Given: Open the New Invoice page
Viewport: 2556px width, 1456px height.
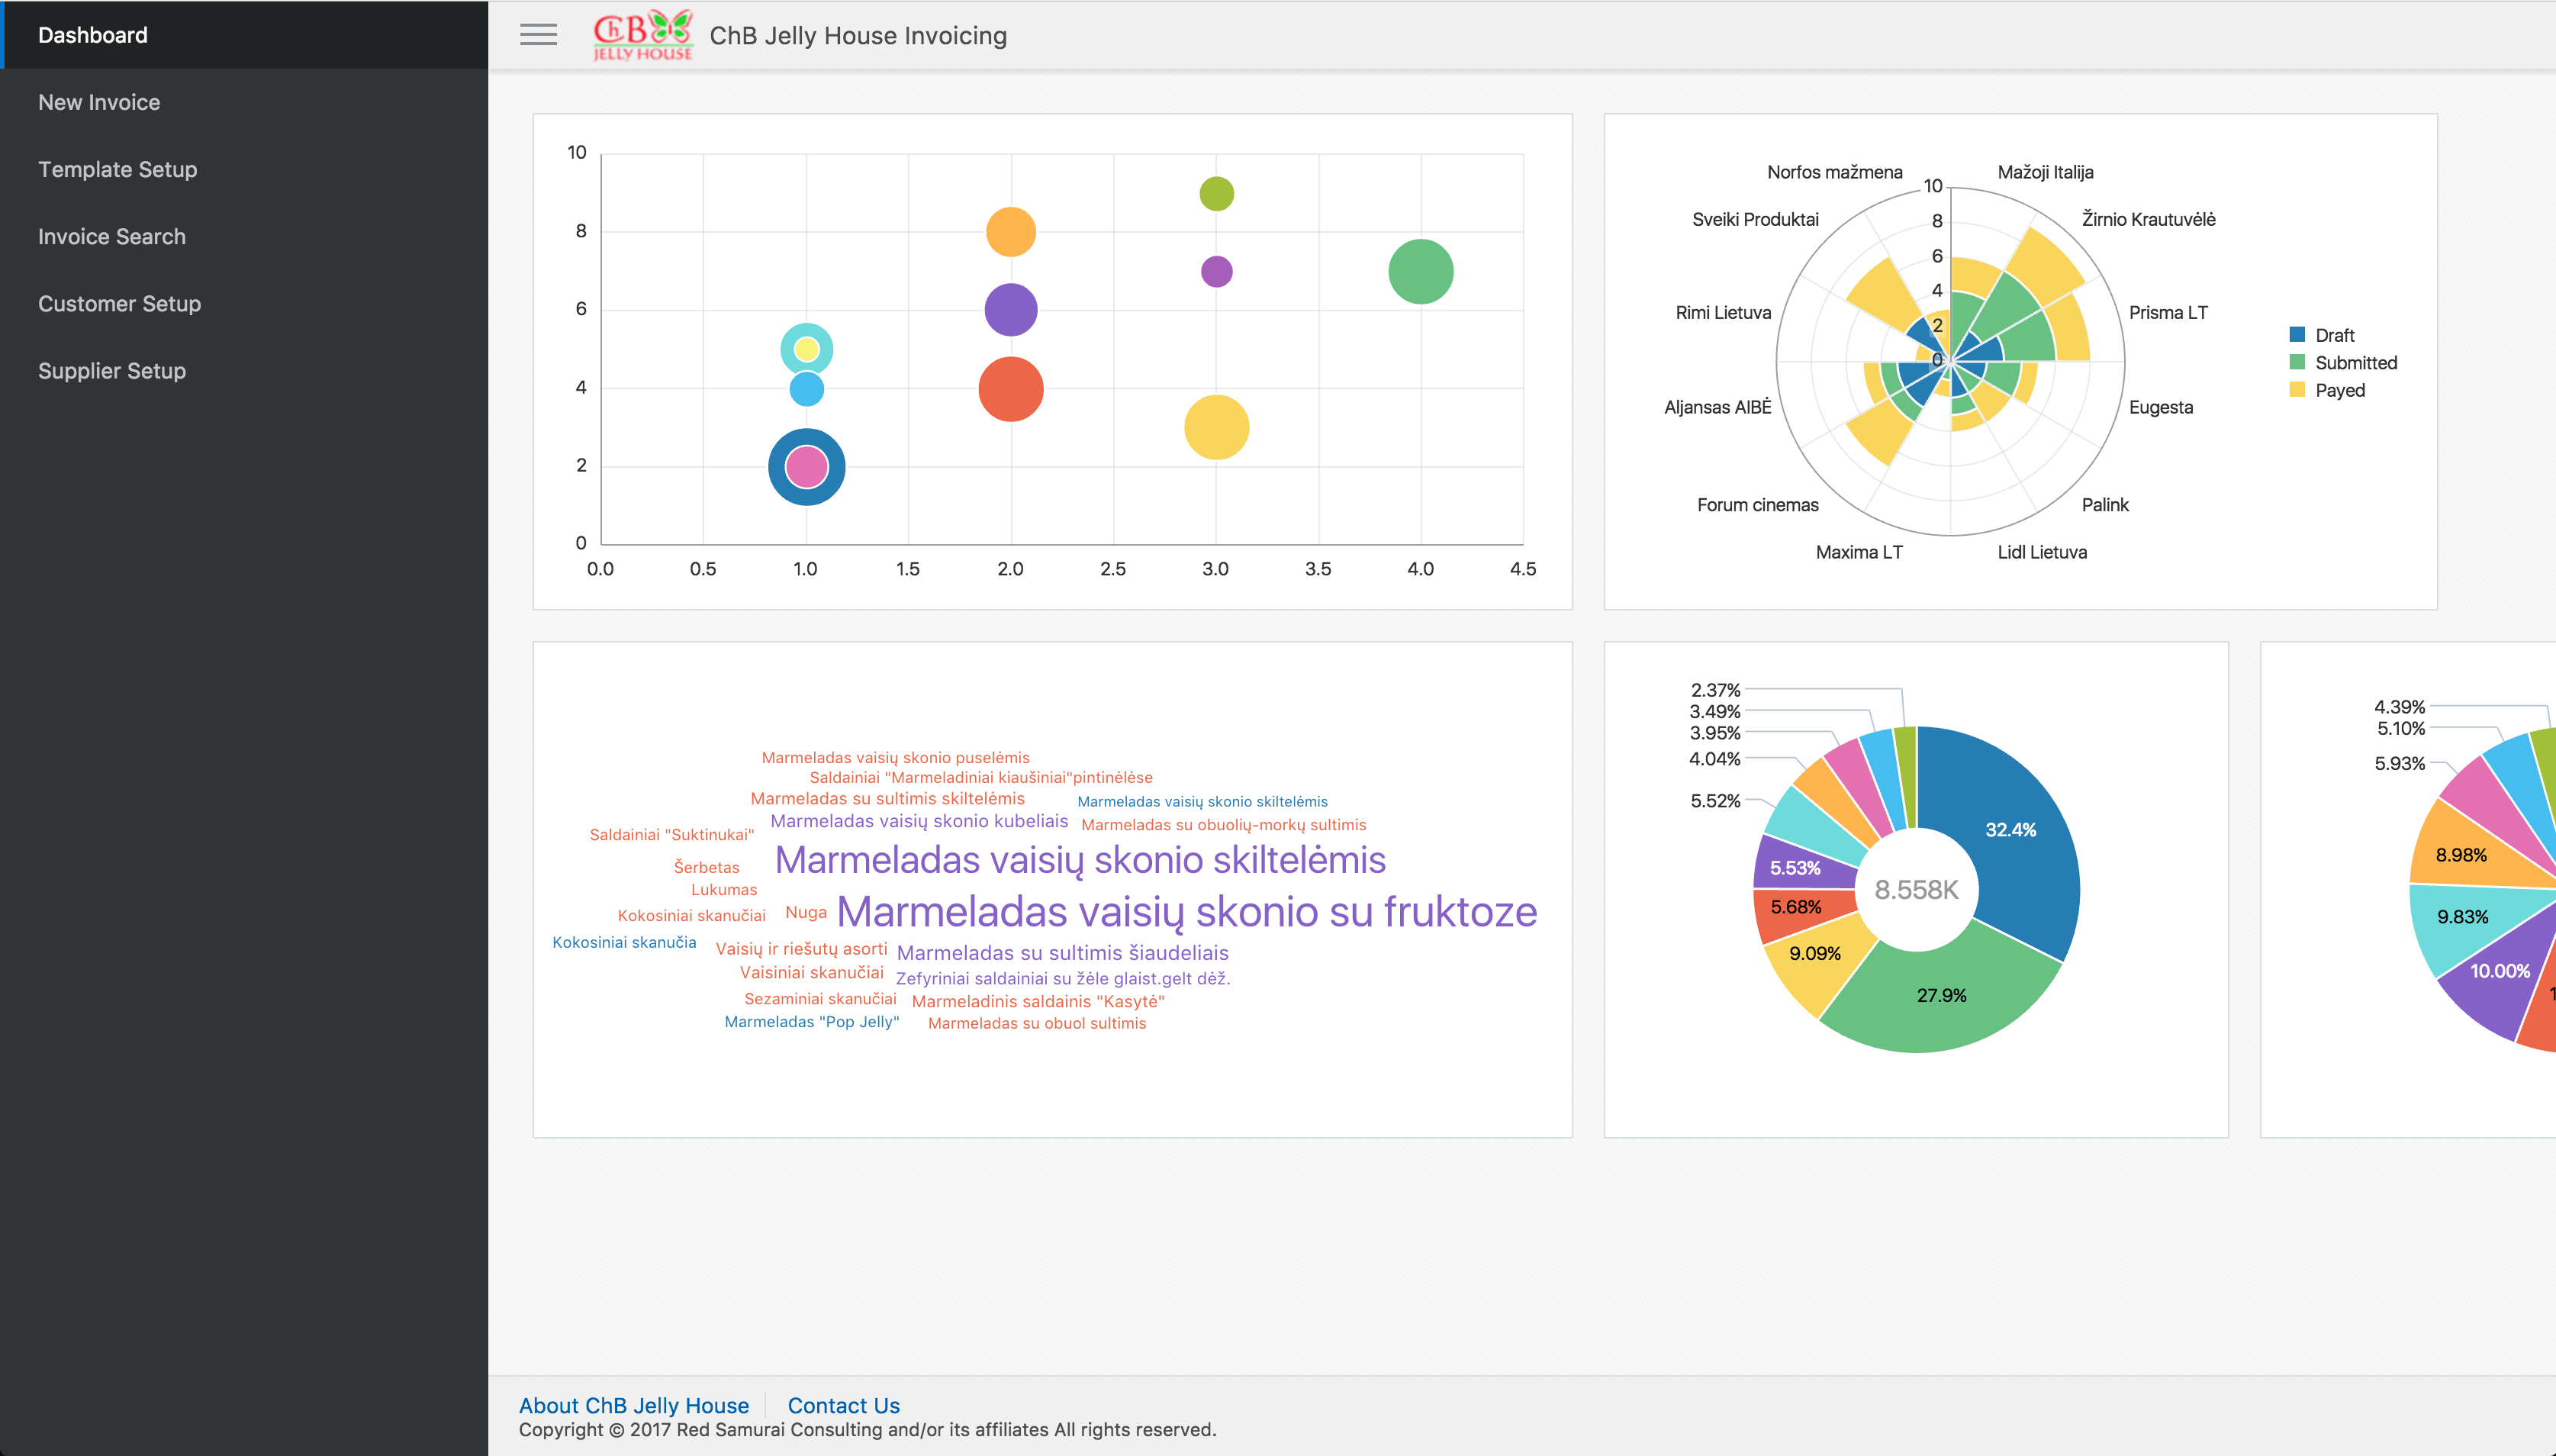Looking at the screenshot, I should pos(99,102).
